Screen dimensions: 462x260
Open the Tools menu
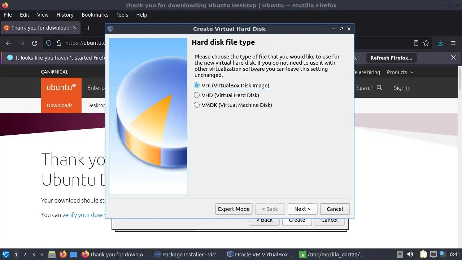[x=122, y=15]
